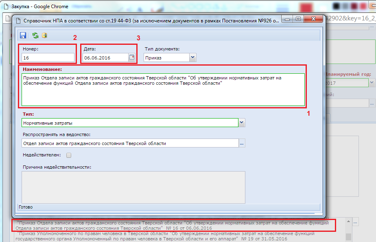Click the Причина недействительности text area
The height and width of the screenshot is (242, 376).
(133, 187)
